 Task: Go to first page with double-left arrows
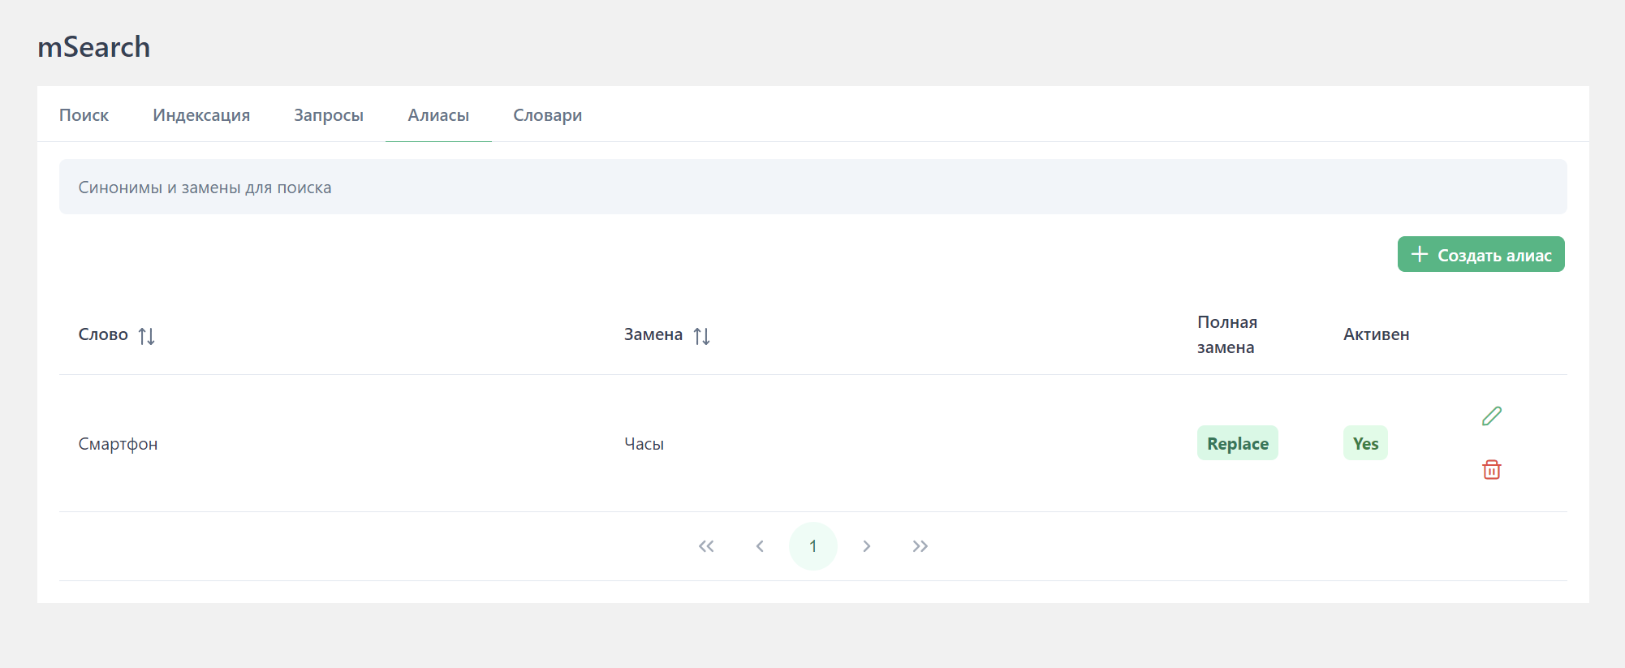[706, 546]
